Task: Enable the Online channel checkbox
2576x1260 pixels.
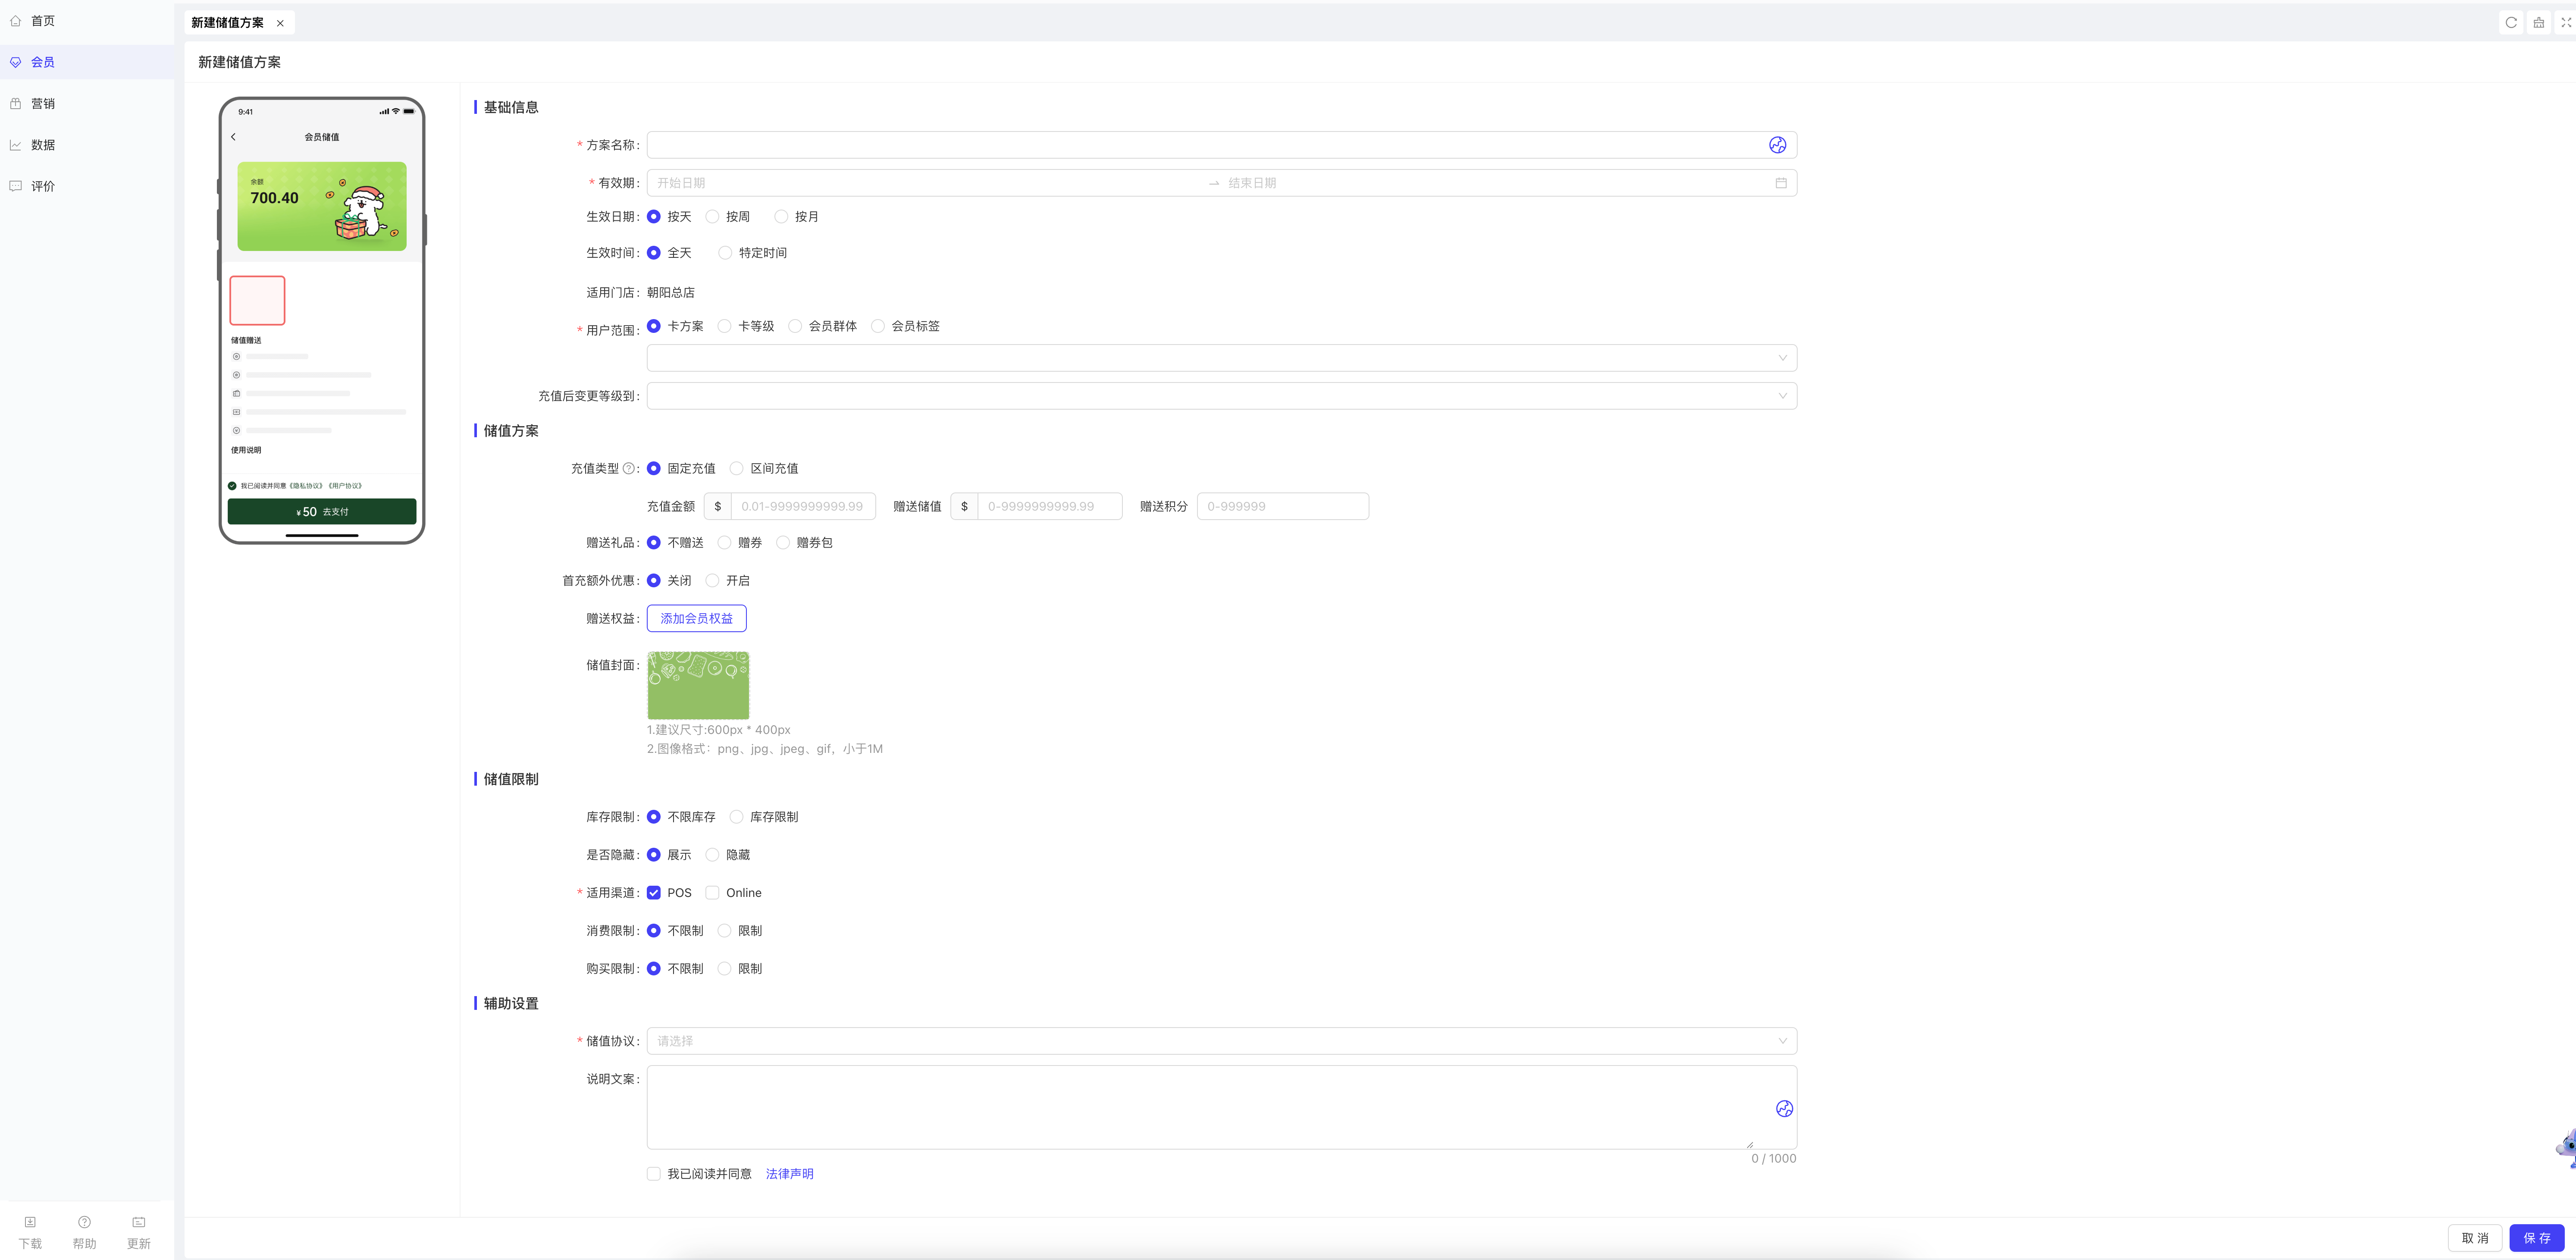Action: [712, 893]
